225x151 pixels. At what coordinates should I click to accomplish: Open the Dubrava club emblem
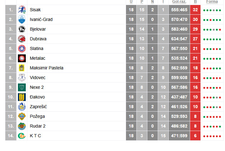coord(22,39)
